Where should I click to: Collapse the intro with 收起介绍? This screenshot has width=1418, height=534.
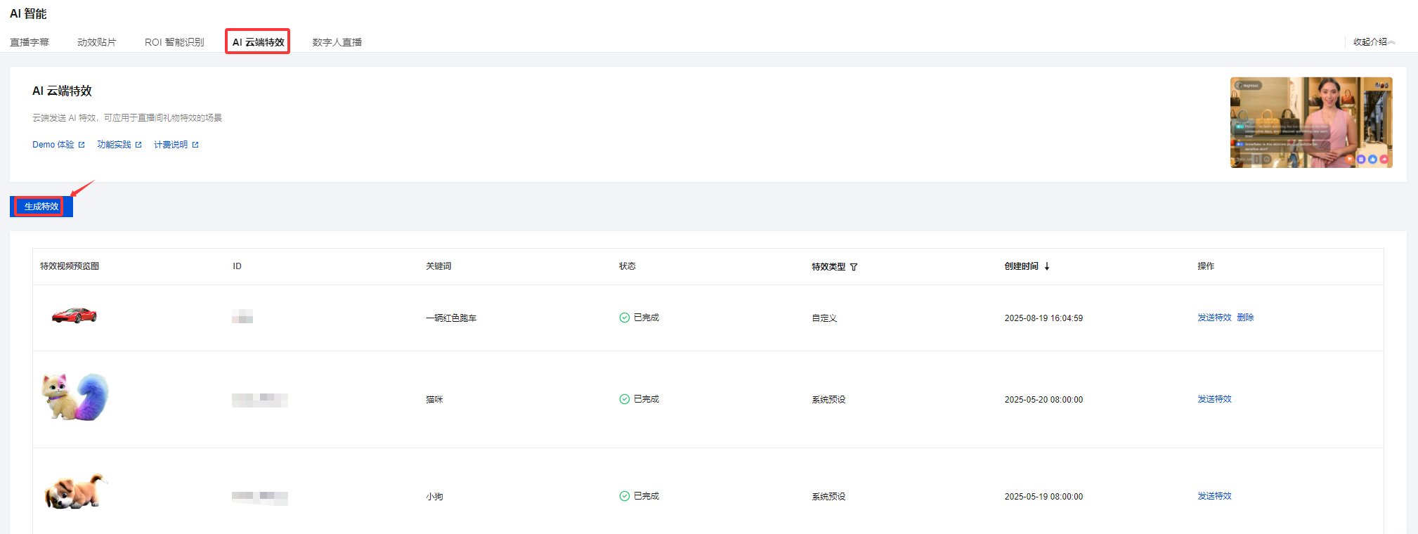(x=1374, y=42)
